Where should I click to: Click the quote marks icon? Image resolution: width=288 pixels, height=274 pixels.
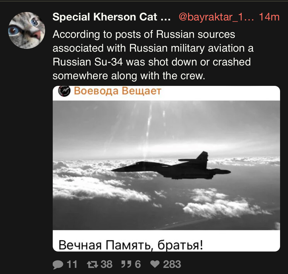tap(126, 264)
